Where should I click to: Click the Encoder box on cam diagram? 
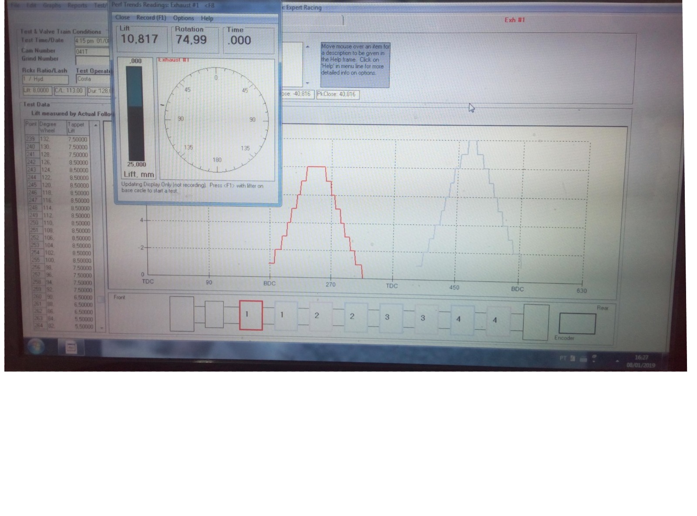(x=577, y=324)
